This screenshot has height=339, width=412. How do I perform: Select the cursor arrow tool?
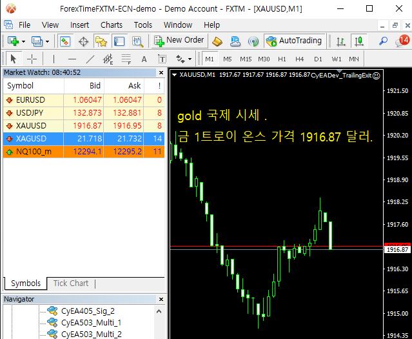coord(13,59)
